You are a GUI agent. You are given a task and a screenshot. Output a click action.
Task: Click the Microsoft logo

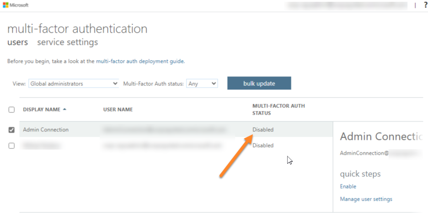point(16,5)
